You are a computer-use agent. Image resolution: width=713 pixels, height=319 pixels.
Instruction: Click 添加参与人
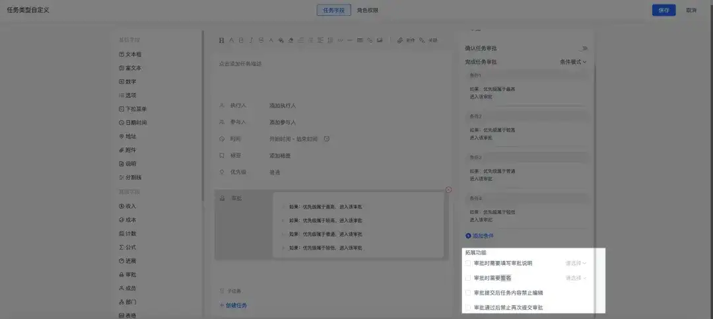[283, 122]
